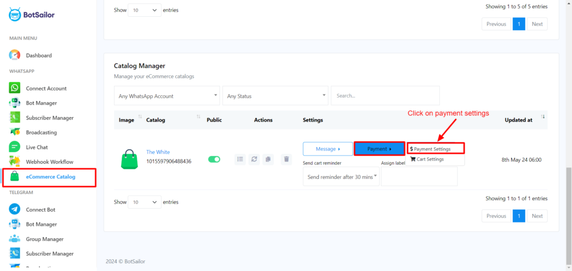This screenshot has width=572, height=271.
Task: Open Any WhatsApp Account filter dropdown
Action: [x=167, y=96]
